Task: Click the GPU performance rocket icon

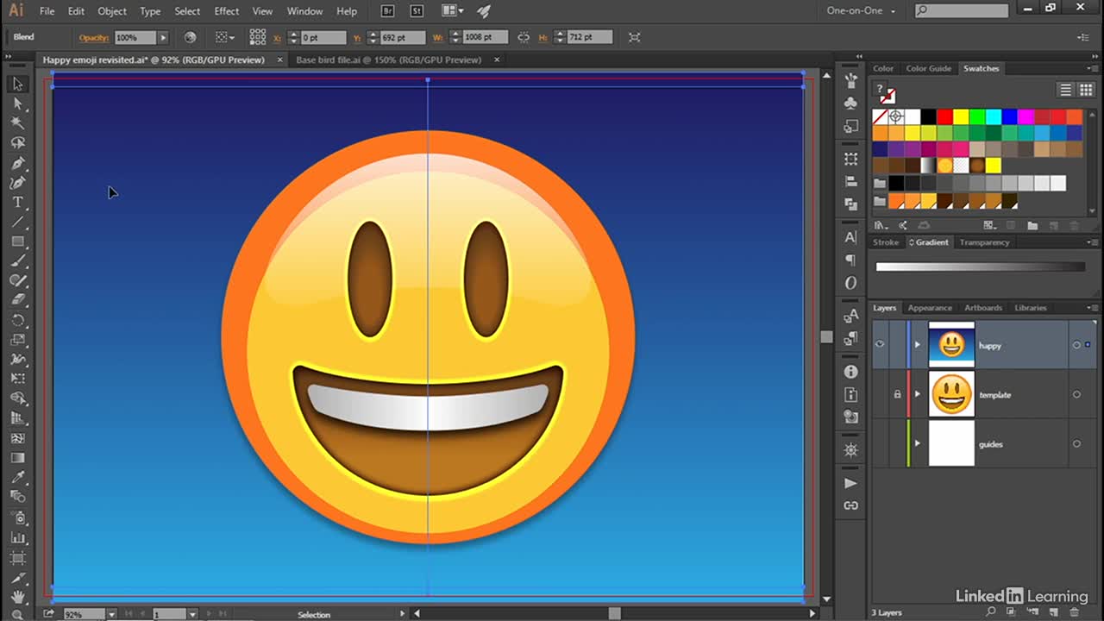Action: tap(483, 11)
